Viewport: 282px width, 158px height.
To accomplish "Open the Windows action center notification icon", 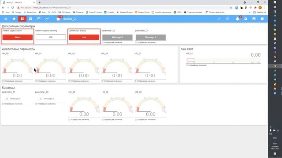I will (275, 154).
